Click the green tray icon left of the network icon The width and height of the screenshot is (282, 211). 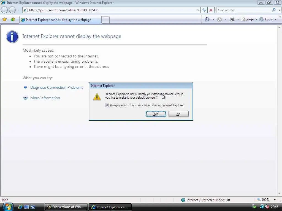pyautogui.click(x=254, y=207)
